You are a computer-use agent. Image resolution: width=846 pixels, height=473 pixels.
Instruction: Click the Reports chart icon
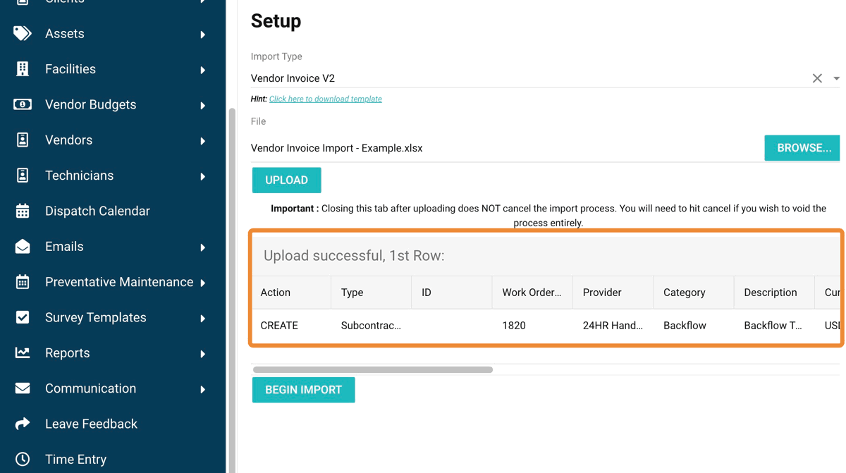(23, 352)
